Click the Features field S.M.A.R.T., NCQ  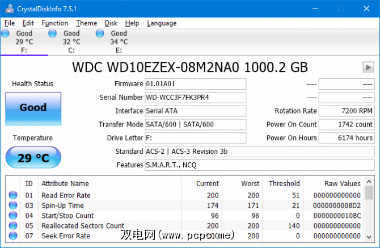tap(260, 165)
